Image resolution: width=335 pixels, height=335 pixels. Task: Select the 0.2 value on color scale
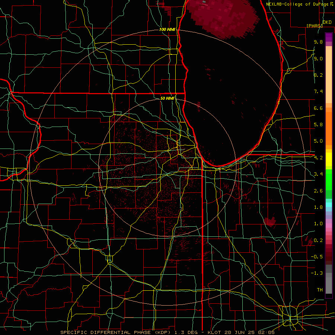(x=318, y=240)
